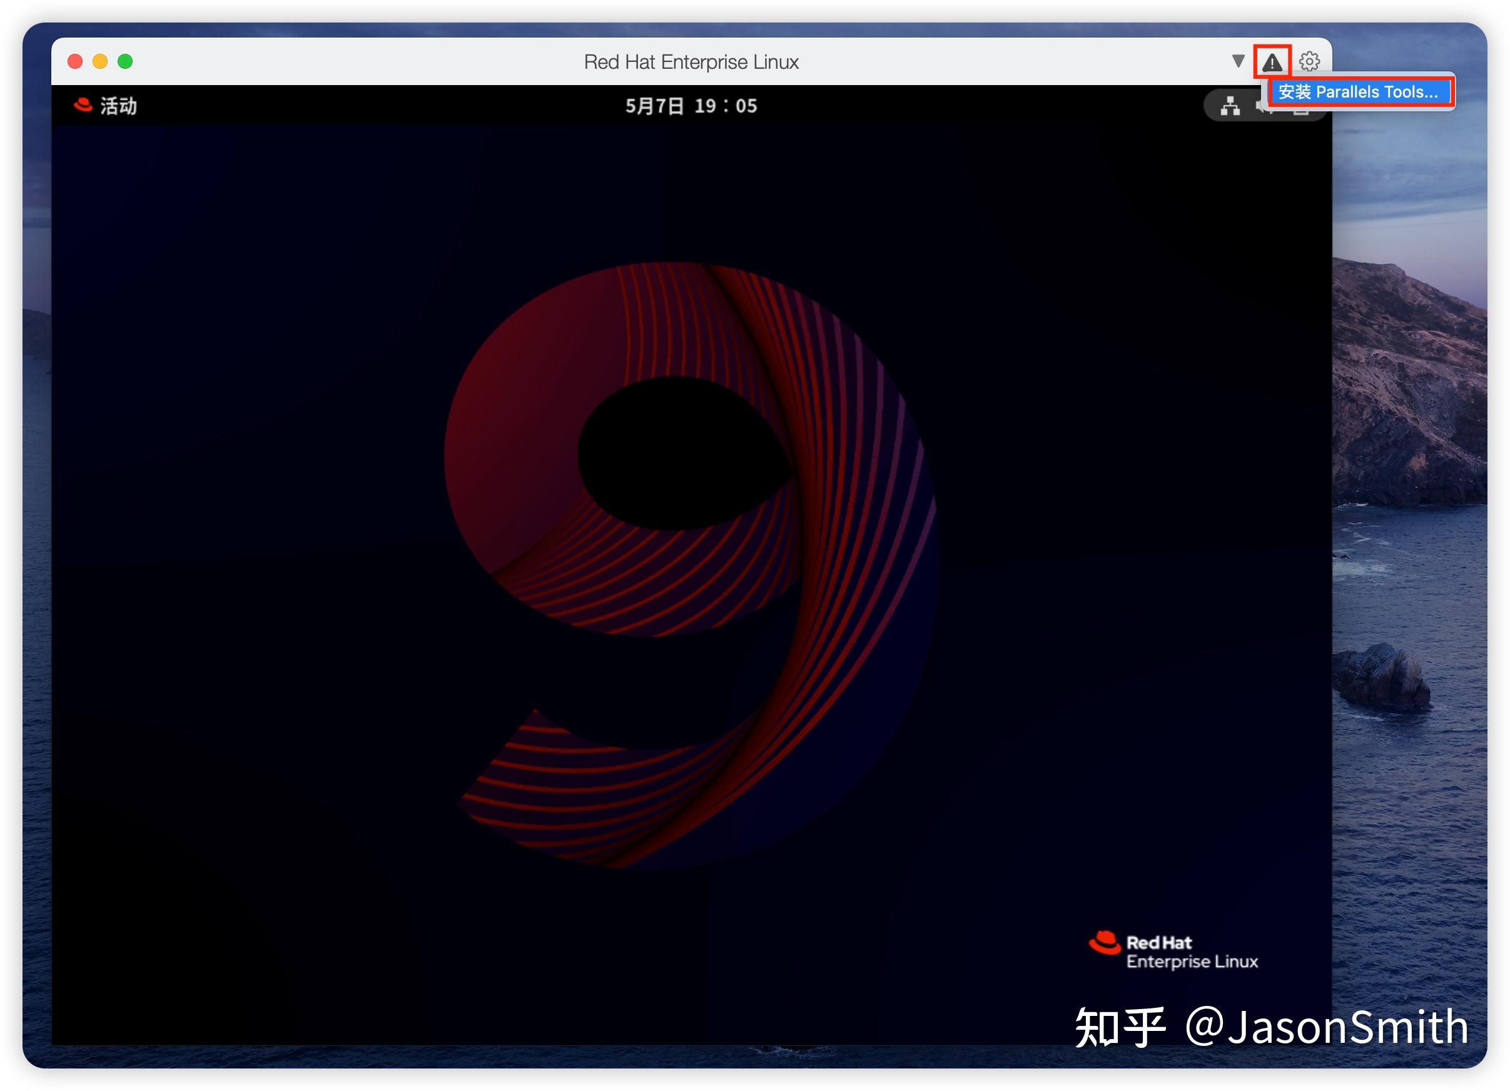Open VM configuration via the gear icon

tap(1310, 61)
